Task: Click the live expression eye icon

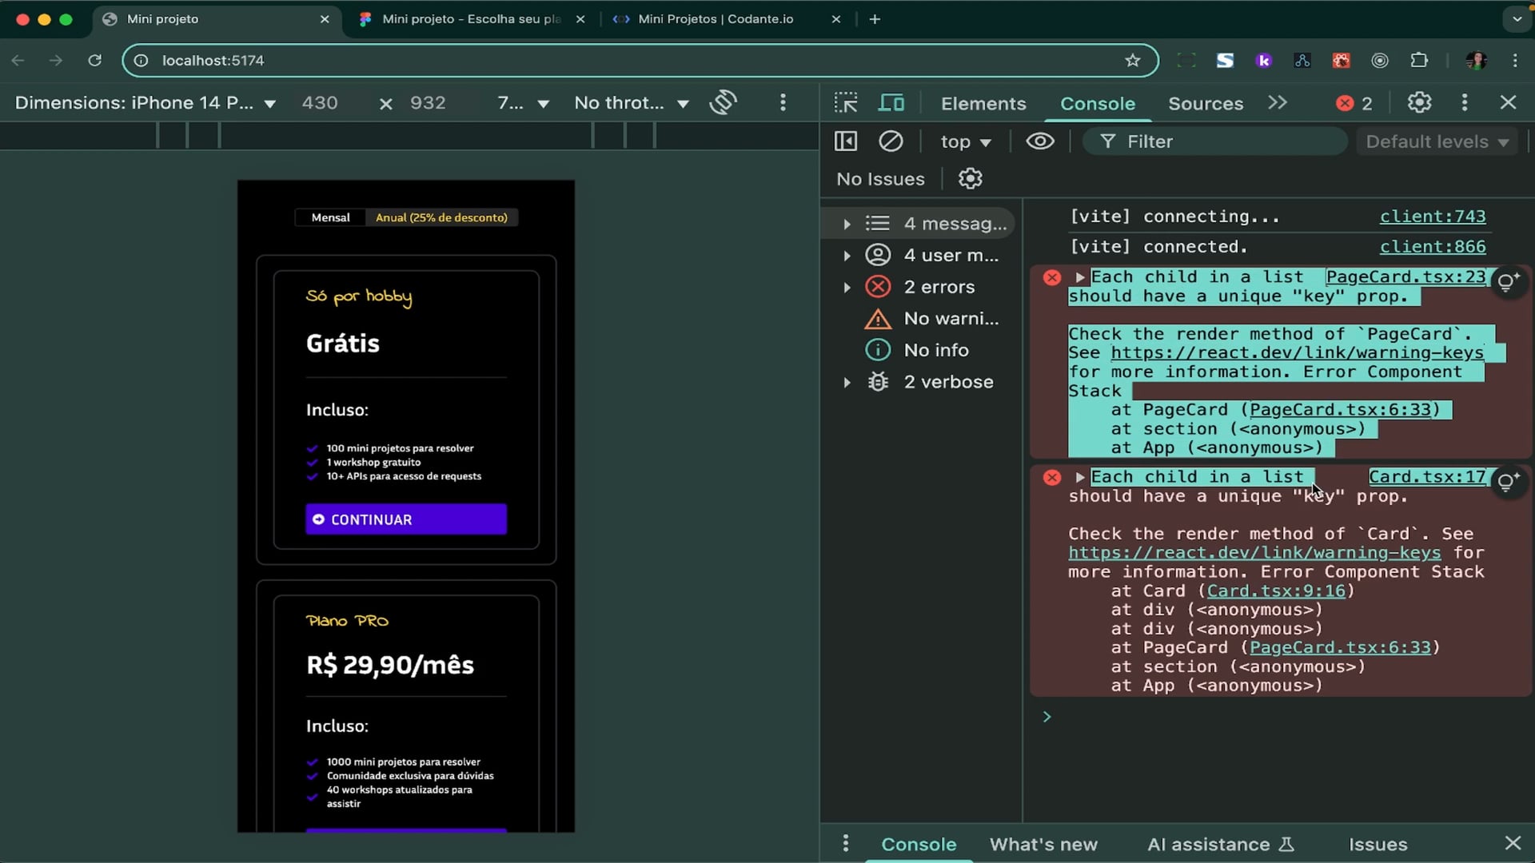Action: [1039, 141]
